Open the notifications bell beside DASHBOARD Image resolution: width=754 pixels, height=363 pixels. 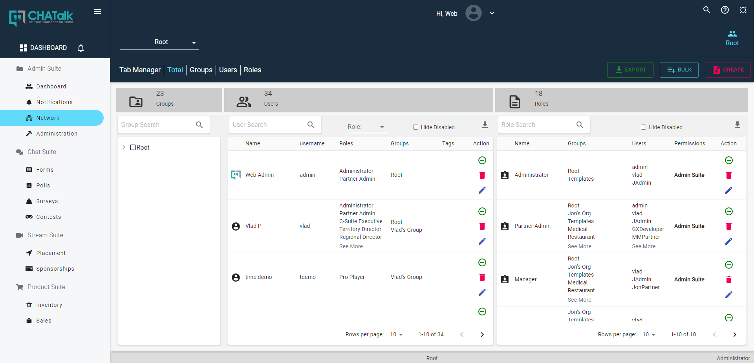(81, 48)
